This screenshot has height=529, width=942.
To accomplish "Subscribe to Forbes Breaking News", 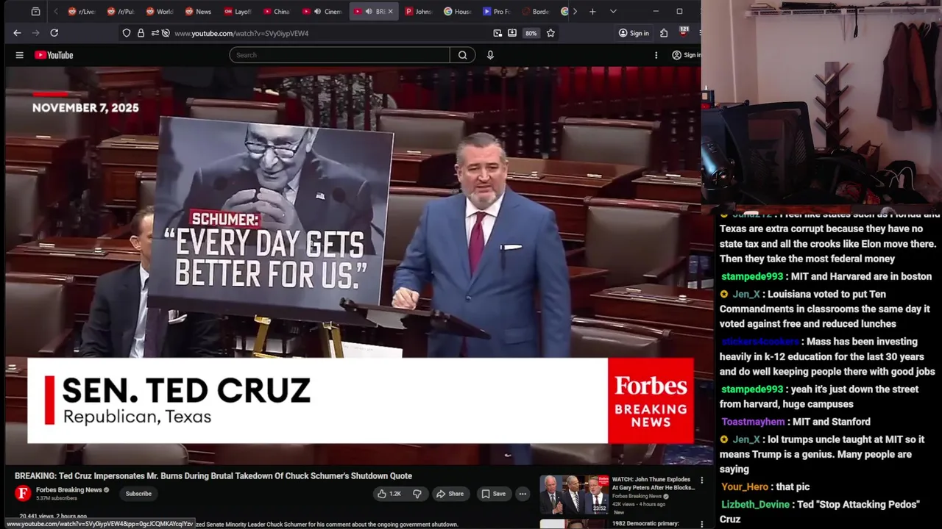I will click(138, 494).
